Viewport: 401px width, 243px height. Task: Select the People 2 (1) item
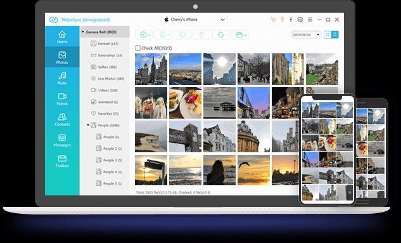(x=109, y=148)
